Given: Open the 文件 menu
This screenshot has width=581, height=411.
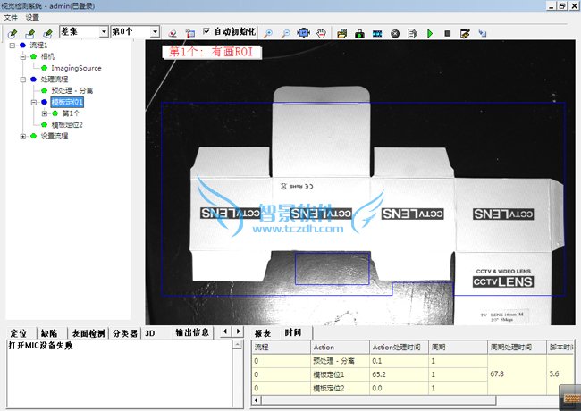Looking at the screenshot, I should [x=11, y=17].
